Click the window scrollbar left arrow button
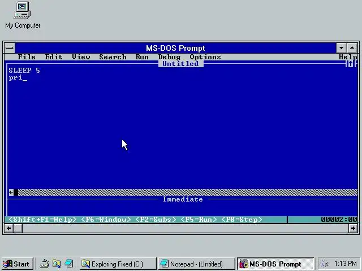Image resolution: width=362 pixels, height=271 pixels. [9, 228]
